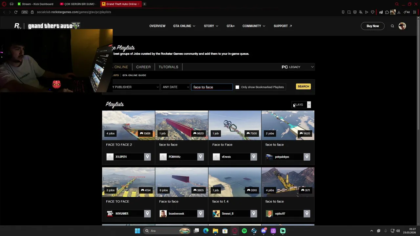
Task: Open a new browser tab with plus button
Action: pos(144,4)
